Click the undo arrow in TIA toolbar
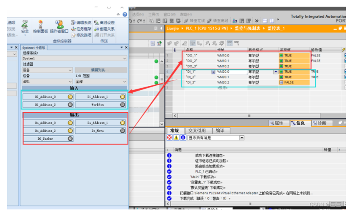This screenshot has width=349, height=213. pyautogui.click(x=131, y=21)
